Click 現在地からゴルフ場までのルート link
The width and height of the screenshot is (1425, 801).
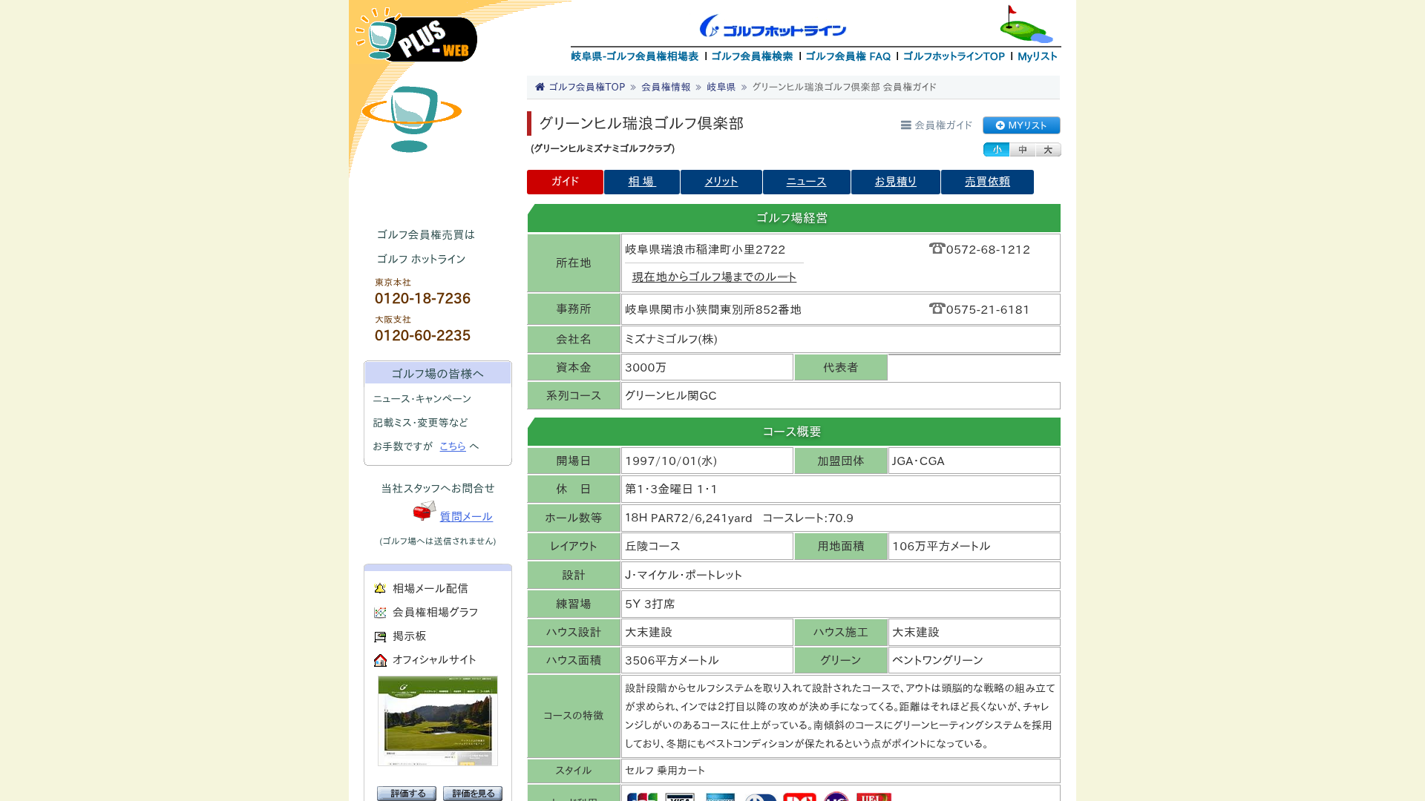coord(714,277)
